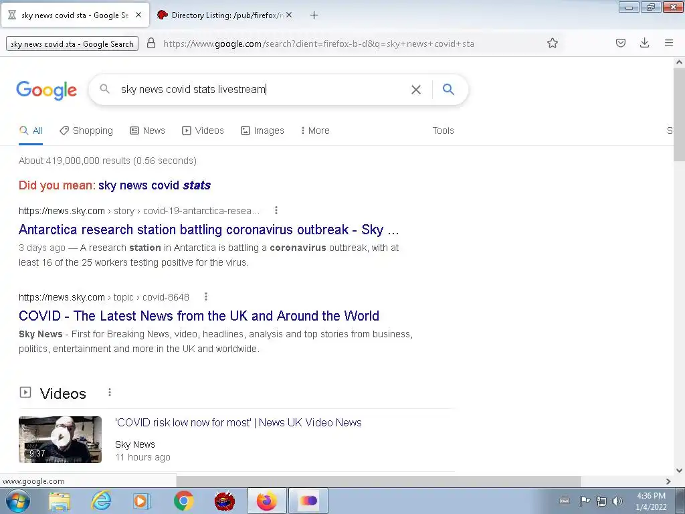
Task: Close the Directory Listing tab
Action: 289,15
